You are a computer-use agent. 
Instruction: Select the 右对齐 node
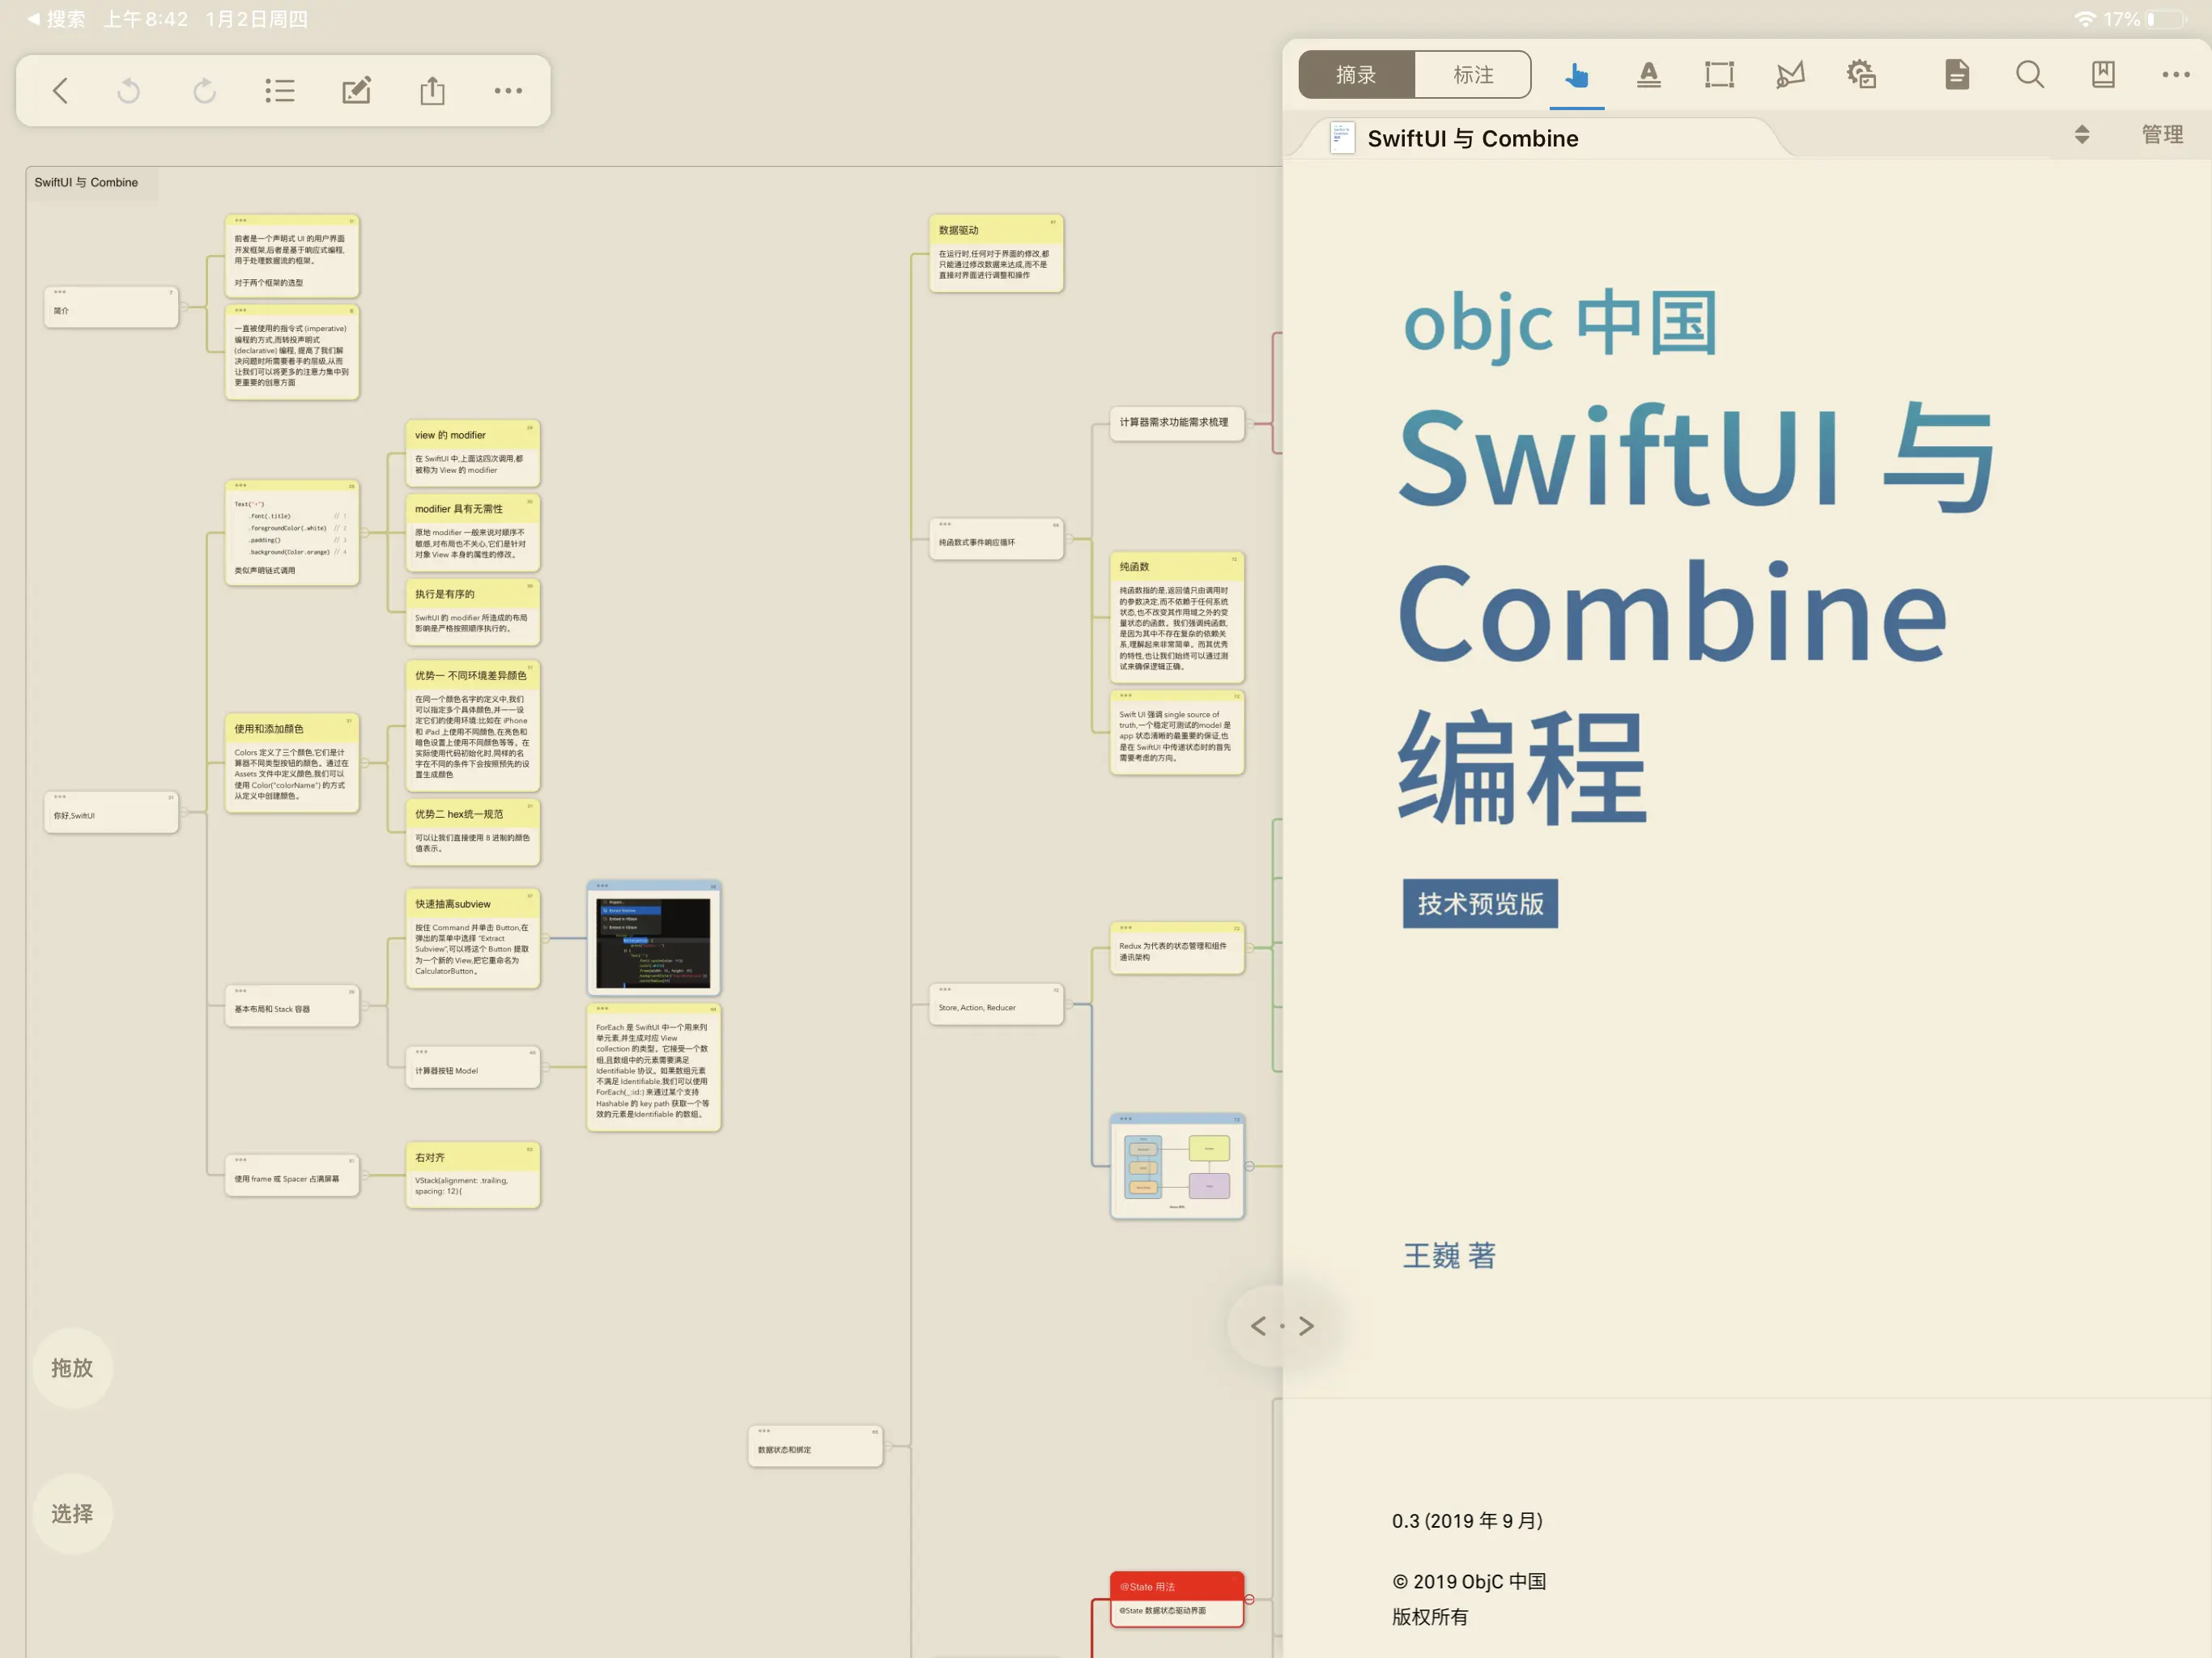473,1175
